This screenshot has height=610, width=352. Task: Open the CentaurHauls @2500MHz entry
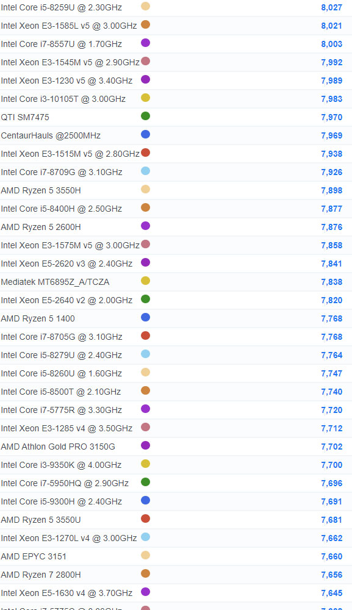click(x=51, y=135)
